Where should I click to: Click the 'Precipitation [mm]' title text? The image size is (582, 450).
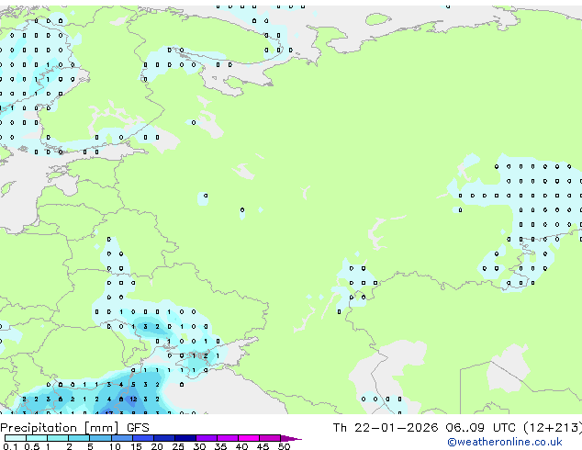[x=59, y=428]
